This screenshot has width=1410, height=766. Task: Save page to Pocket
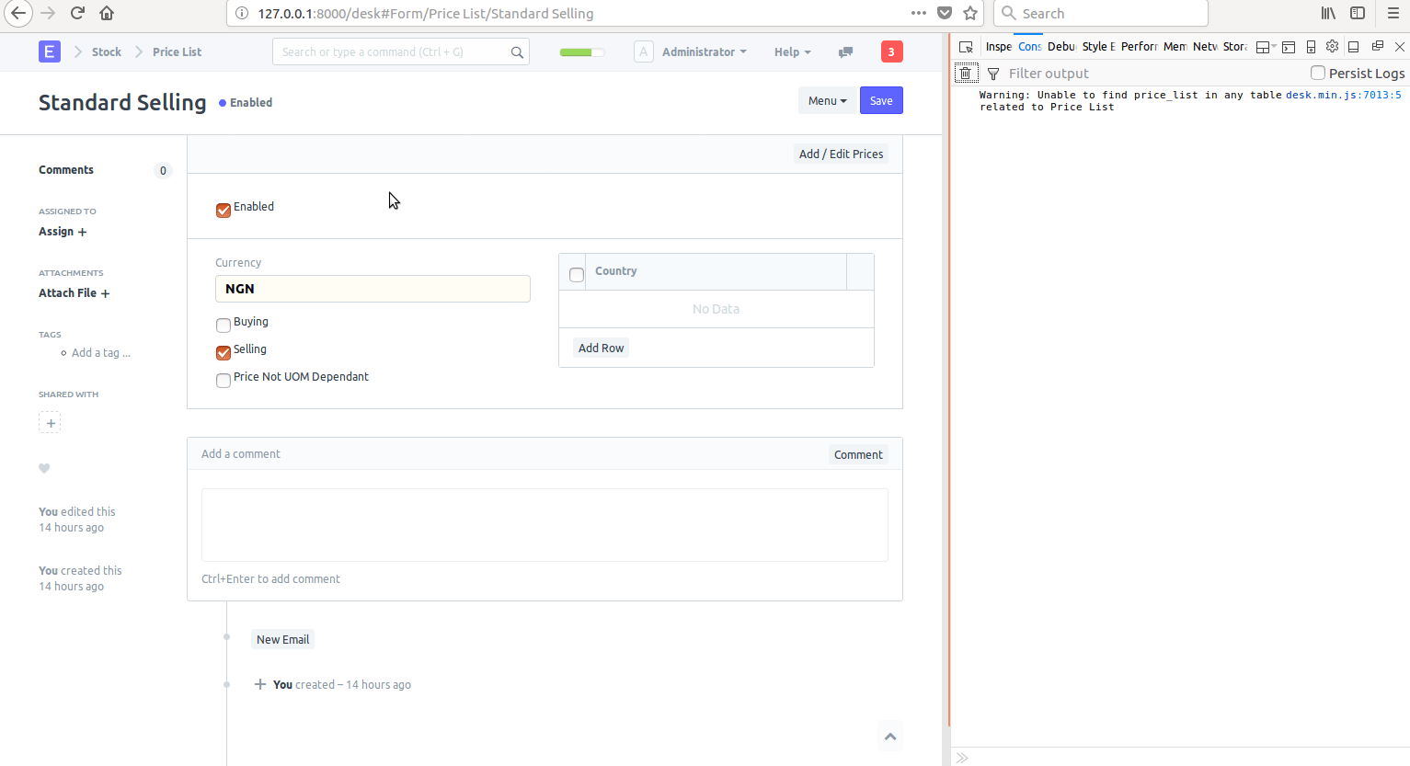click(944, 13)
